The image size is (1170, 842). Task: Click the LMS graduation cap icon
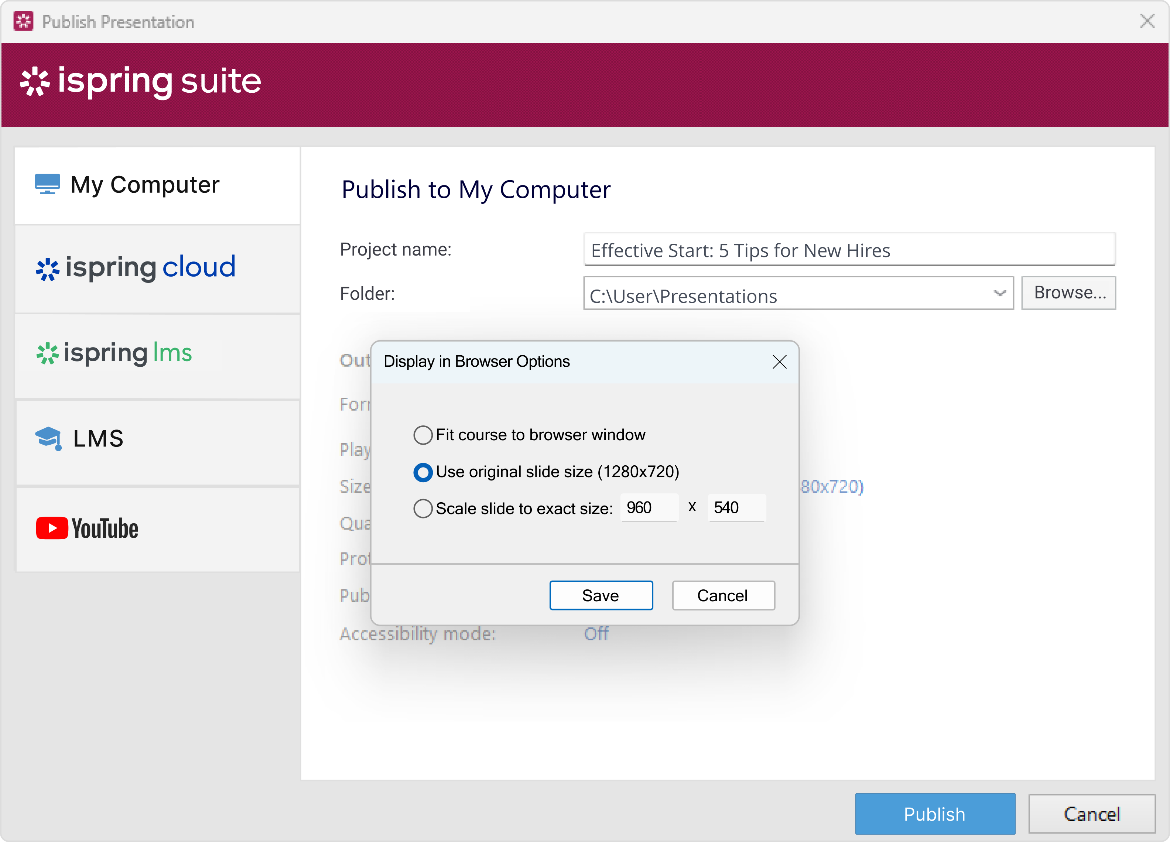tap(49, 439)
